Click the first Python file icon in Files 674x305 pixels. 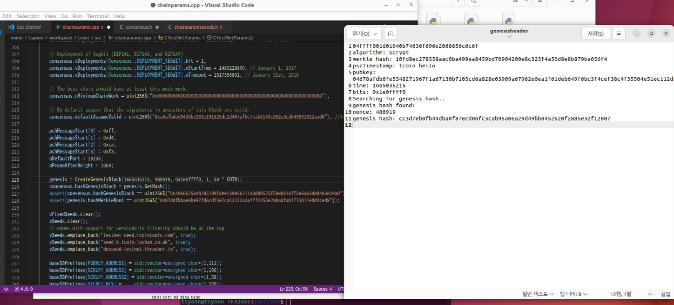(434, 18)
